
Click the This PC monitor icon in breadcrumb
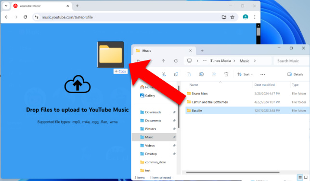point(189,60)
